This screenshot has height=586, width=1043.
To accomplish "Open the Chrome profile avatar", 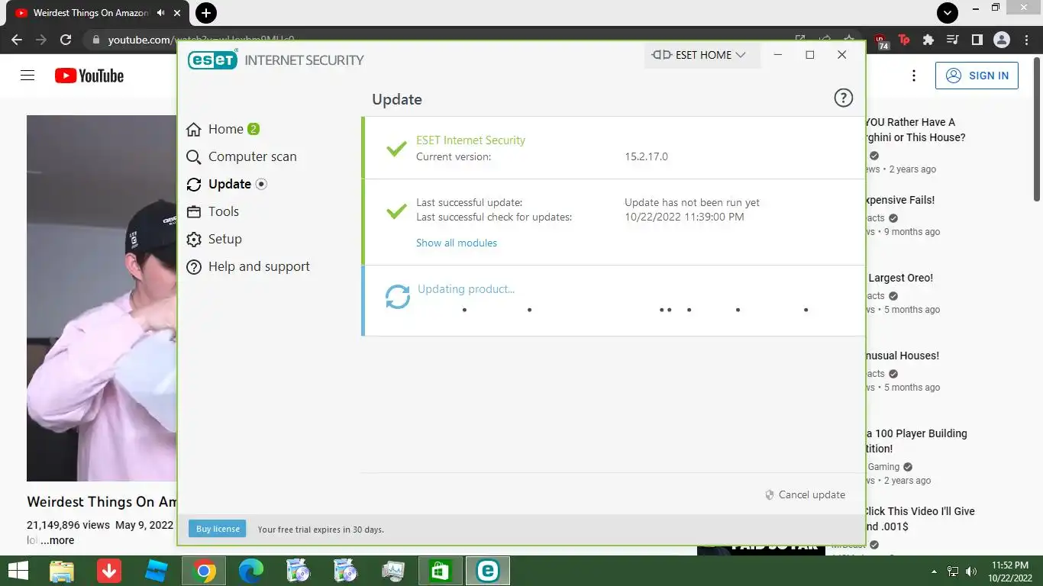I will click(1001, 40).
